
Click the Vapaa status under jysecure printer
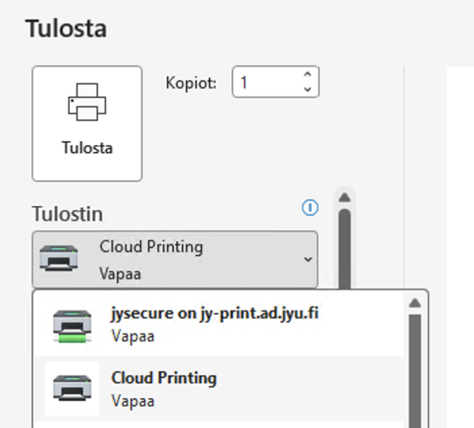coord(133,336)
